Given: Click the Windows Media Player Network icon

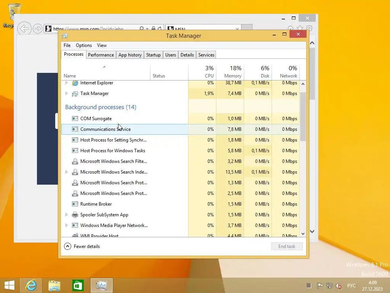Looking at the screenshot, I should pyautogui.click(x=75, y=225).
